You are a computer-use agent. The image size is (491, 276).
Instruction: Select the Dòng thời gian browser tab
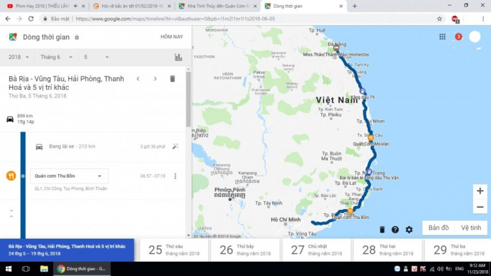pos(302,6)
